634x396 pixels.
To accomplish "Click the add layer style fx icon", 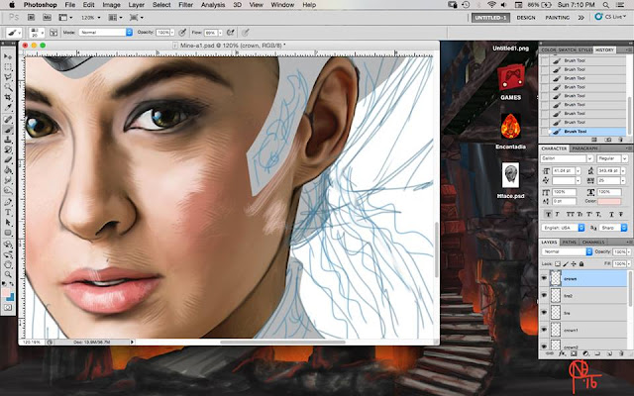I will pos(562,353).
